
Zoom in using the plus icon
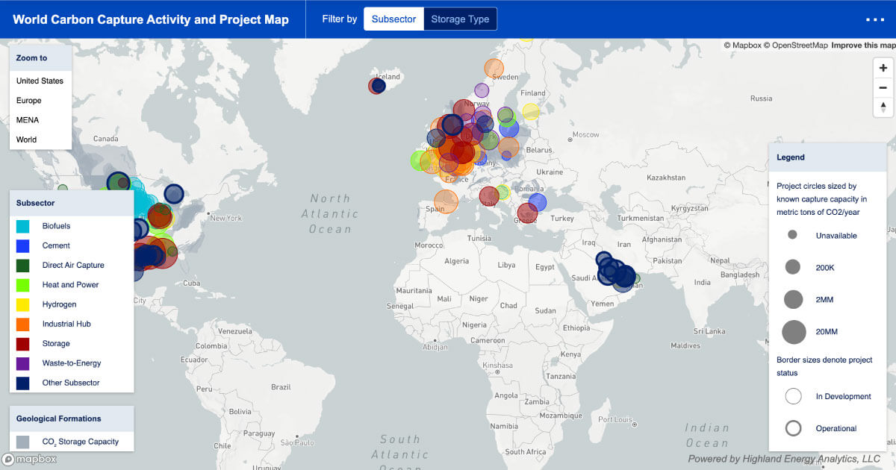pos(883,67)
